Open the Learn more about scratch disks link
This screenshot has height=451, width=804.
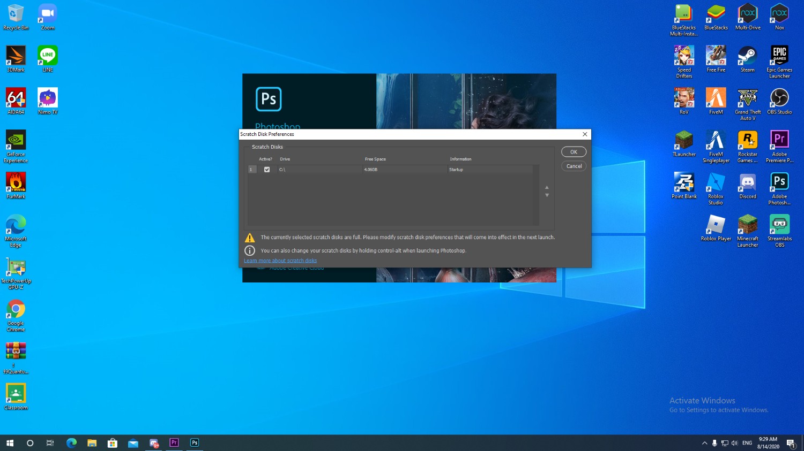coord(280,261)
